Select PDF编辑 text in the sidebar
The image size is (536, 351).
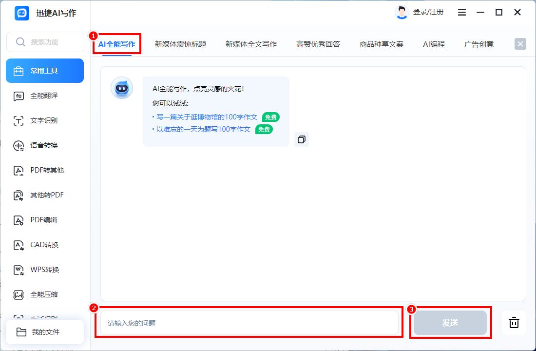pyautogui.click(x=44, y=220)
